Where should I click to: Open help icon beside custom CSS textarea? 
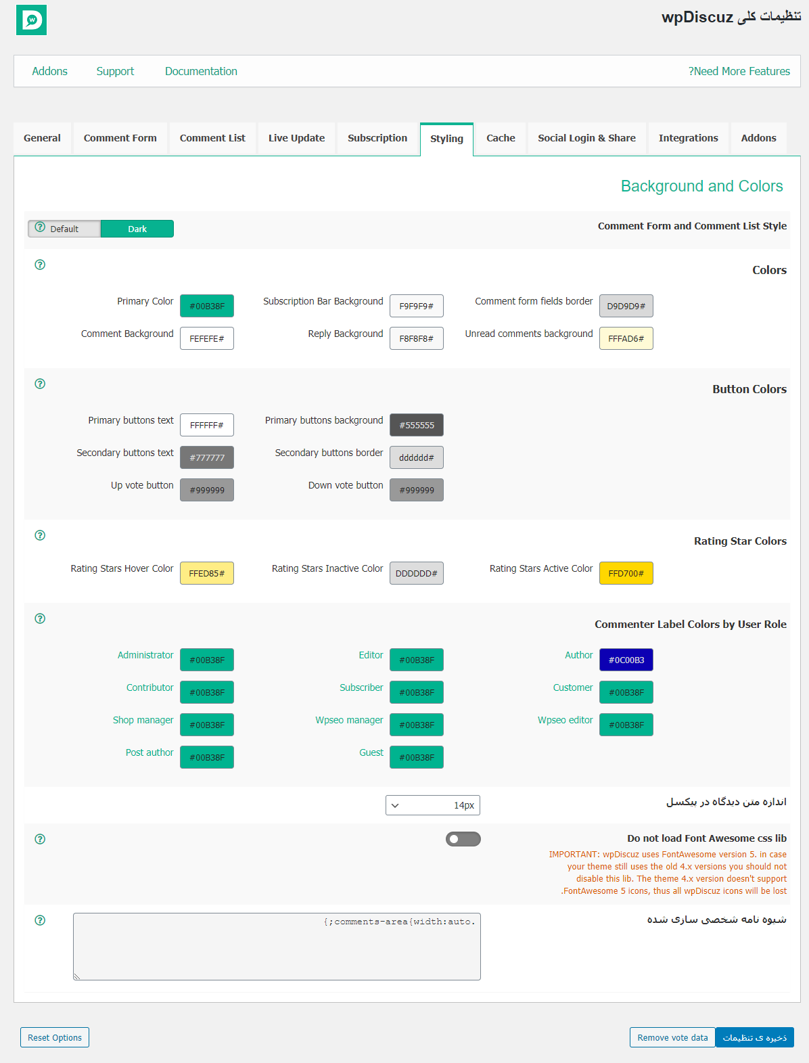point(40,920)
